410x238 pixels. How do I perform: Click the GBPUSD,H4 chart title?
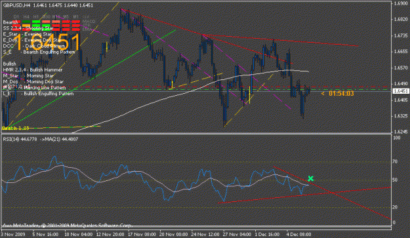click(x=17, y=5)
